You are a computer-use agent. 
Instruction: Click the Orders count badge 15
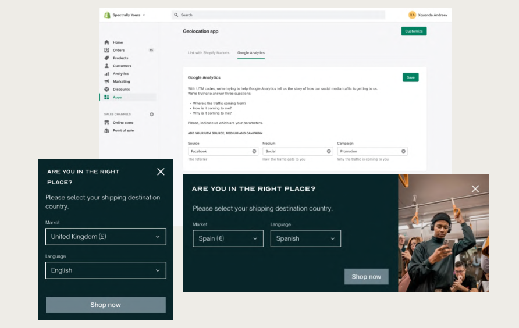pyautogui.click(x=151, y=51)
